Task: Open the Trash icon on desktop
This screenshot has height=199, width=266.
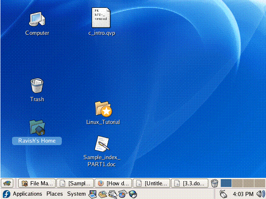Action: click(x=37, y=86)
